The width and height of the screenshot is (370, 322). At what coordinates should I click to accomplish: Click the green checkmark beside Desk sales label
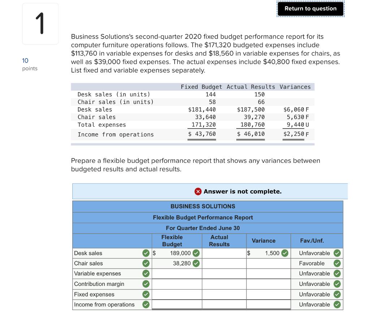pyautogui.click(x=145, y=253)
